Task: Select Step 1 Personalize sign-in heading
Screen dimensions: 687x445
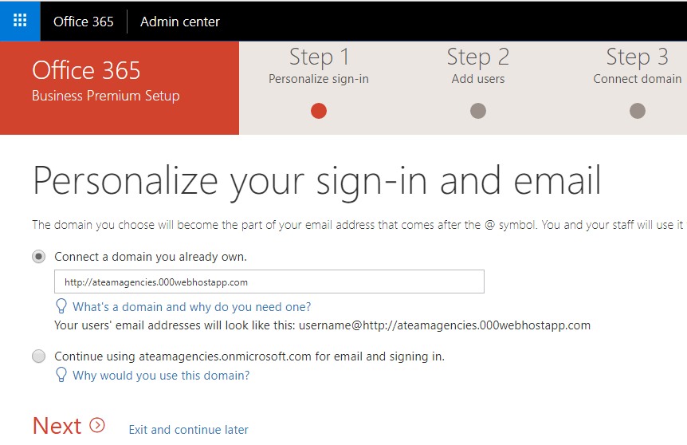Action: coord(319,65)
